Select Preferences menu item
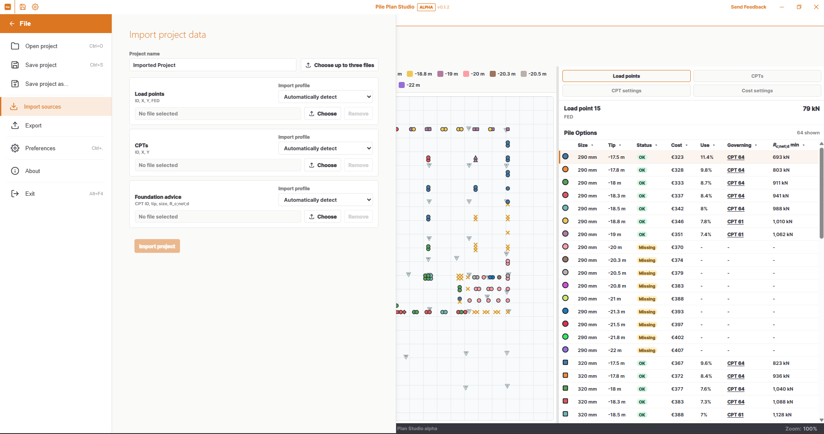 [56, 148]
